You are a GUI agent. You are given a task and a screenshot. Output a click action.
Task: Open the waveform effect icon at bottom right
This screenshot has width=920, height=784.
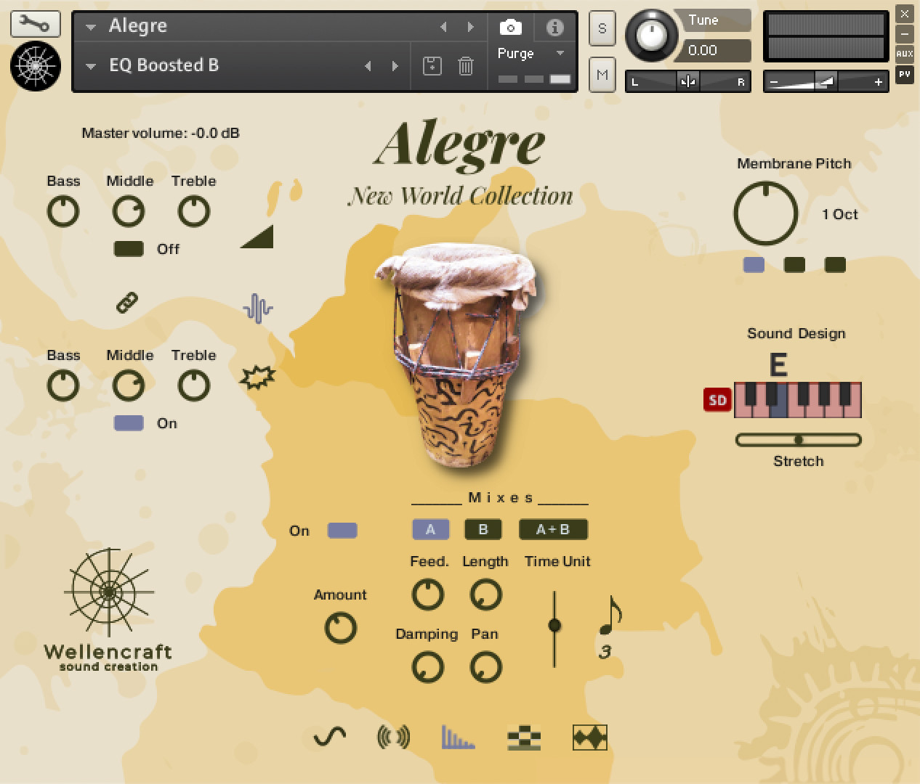pos(589,737)
